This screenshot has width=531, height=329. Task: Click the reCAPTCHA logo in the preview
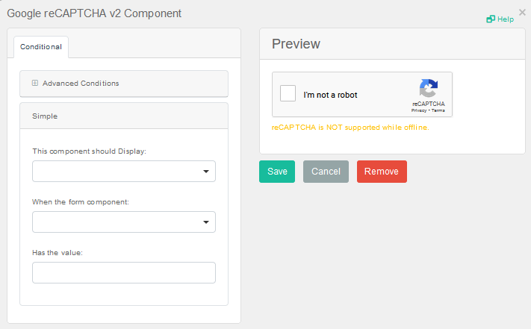(428, 89)
